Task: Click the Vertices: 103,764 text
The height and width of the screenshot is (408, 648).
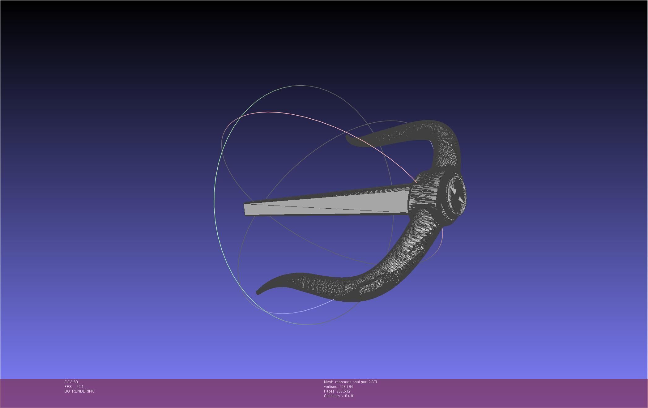Action: point(338,387)
